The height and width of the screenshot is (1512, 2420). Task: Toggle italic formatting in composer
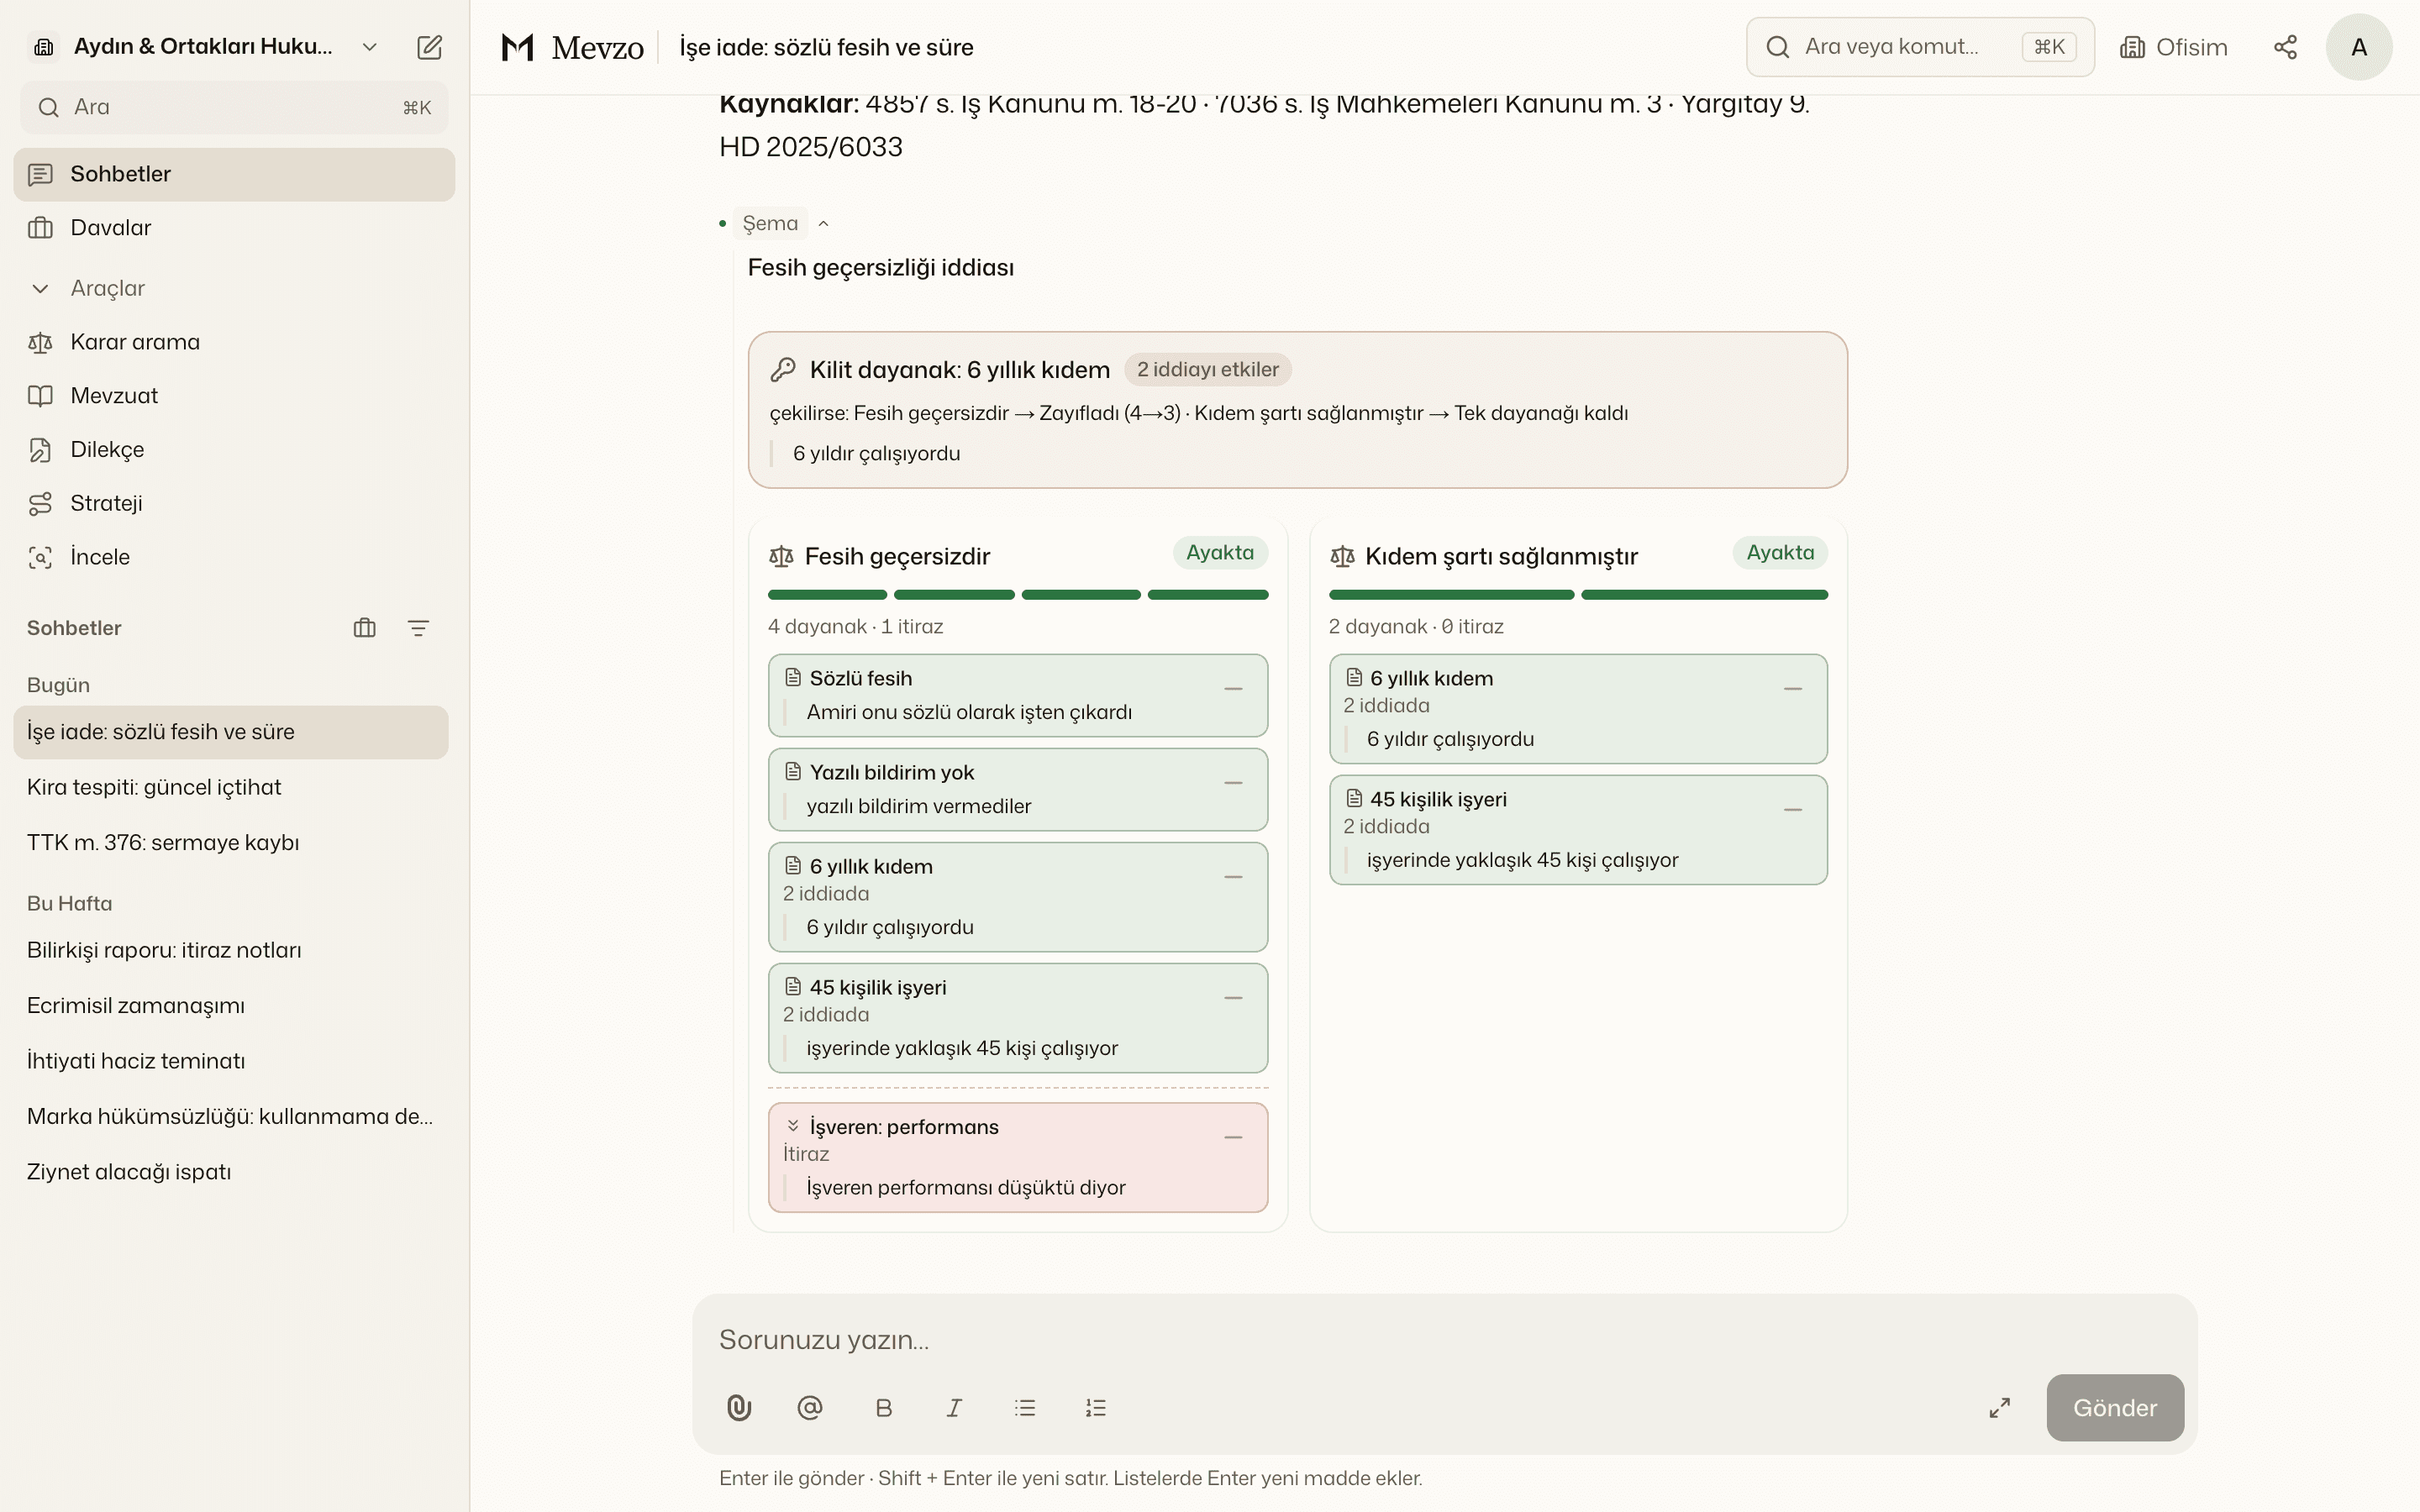[x=954, y=1408]
